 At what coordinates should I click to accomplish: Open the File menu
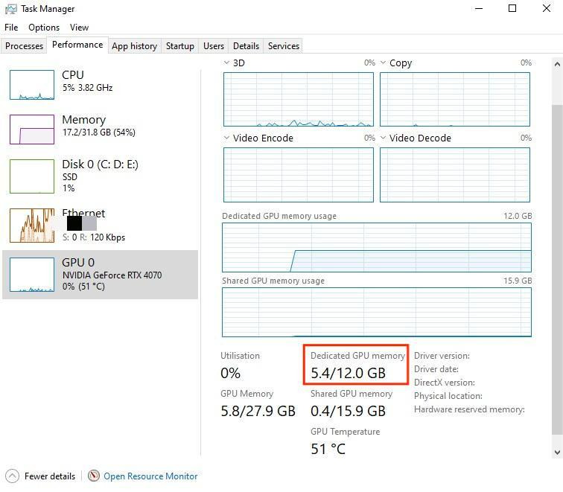(x=11, y=28)
